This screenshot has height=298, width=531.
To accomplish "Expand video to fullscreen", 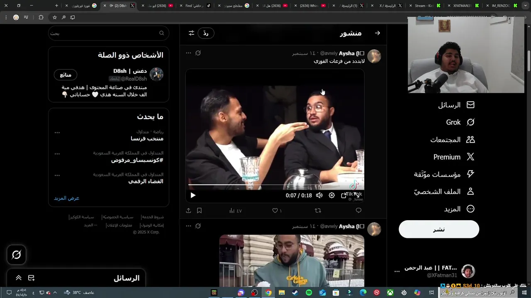I will click(x=356, y=195).
